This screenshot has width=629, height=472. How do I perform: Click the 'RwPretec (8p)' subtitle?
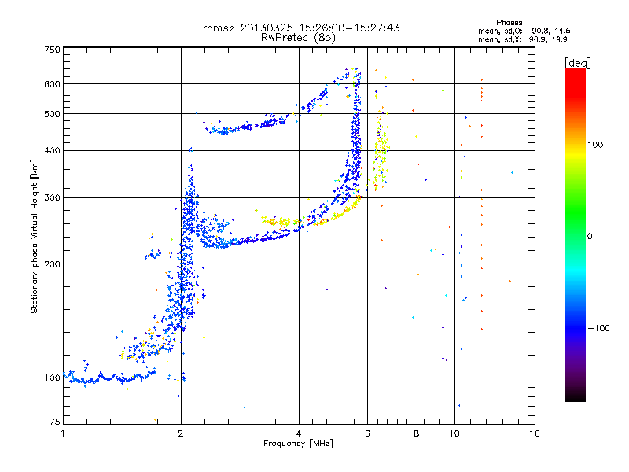tap(298, 38)
